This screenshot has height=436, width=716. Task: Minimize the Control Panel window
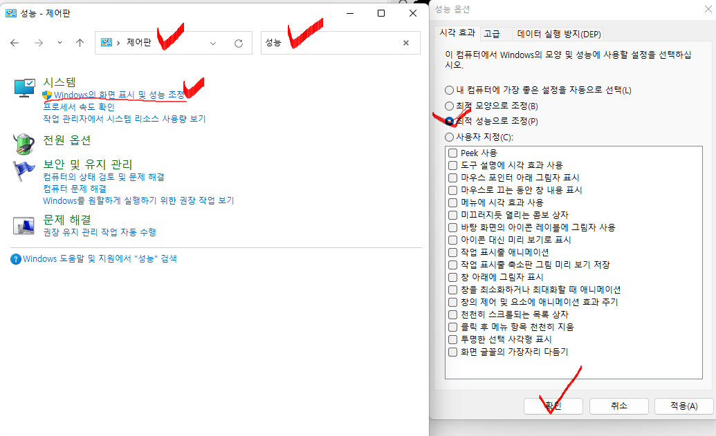(350, 13)
